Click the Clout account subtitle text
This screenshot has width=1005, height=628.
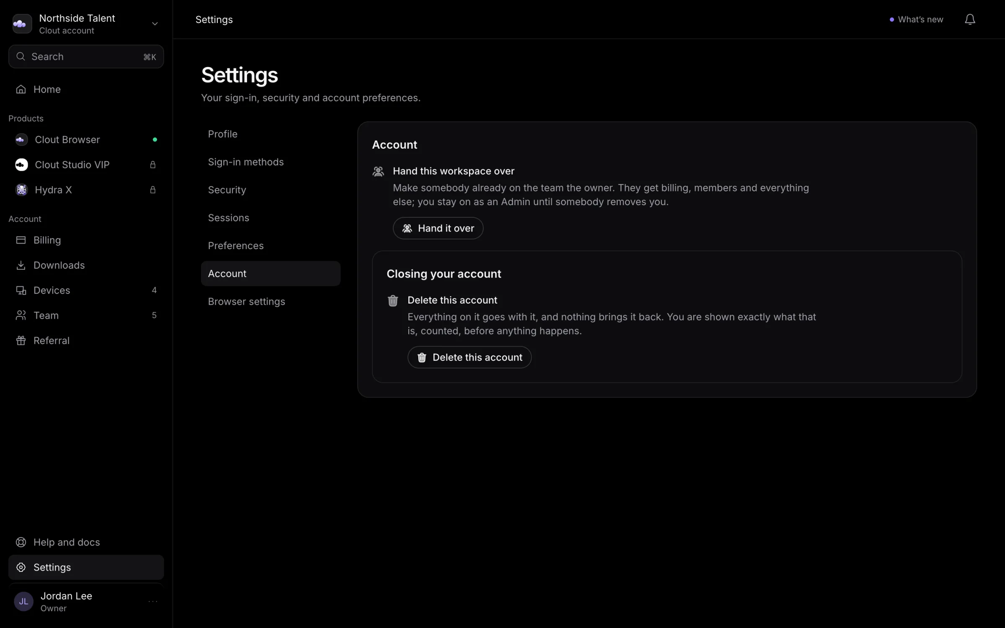(x=67, y=31)
